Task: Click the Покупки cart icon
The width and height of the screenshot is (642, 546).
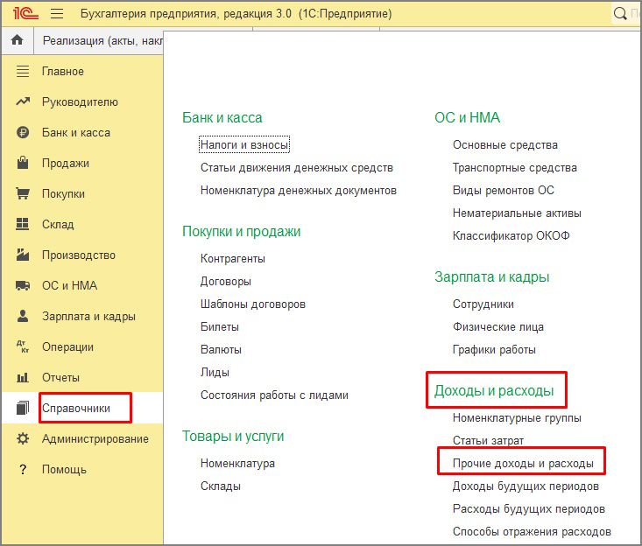Action: pyautogui.click(x=23, y=193)
